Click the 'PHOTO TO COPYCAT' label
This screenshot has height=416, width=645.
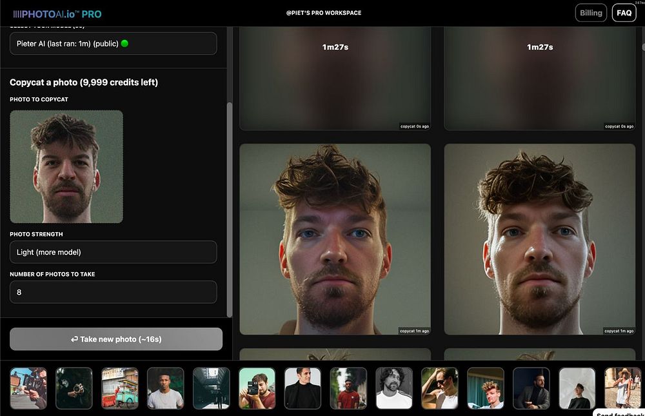[x=39, y=99]
